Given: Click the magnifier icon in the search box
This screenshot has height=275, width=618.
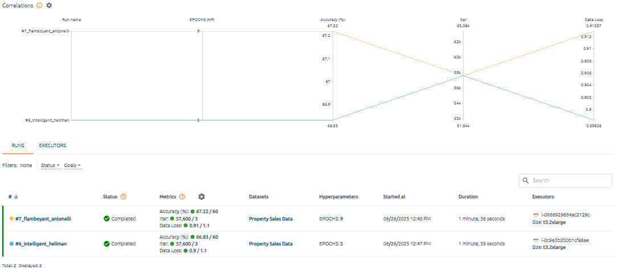Looking at the screenshot, I should tap(526, 181).
